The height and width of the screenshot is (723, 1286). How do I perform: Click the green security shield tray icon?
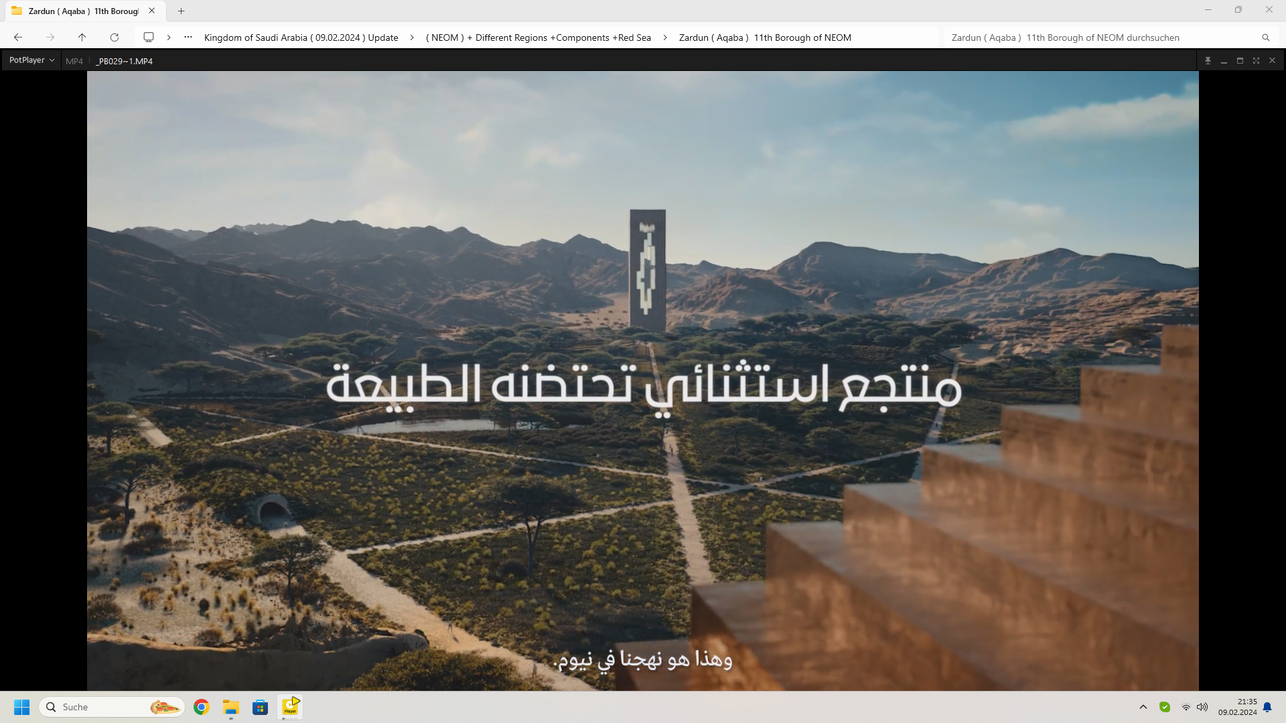tap(1165, 707)
